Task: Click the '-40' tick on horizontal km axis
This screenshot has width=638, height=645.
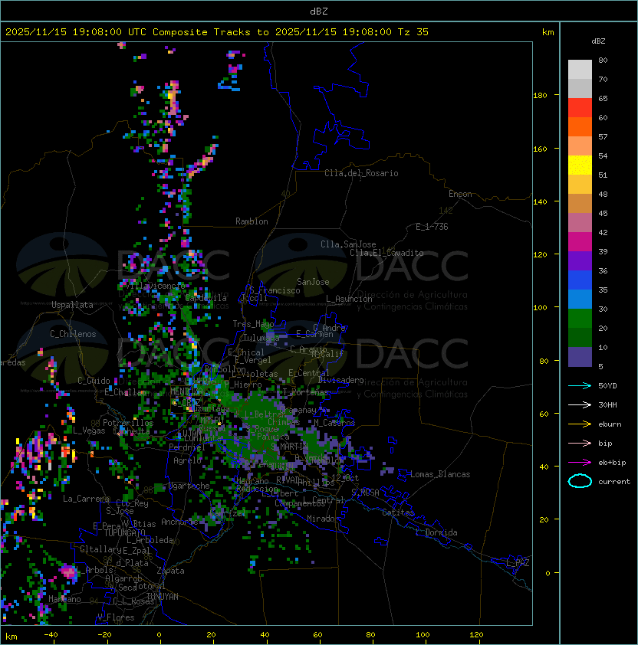Action: pos(51,635)
